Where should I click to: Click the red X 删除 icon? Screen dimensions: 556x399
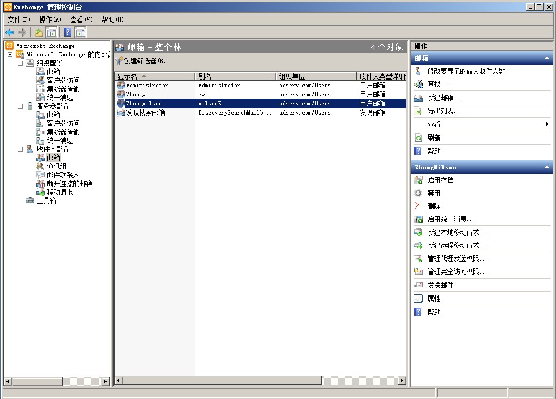coord(418,206)
